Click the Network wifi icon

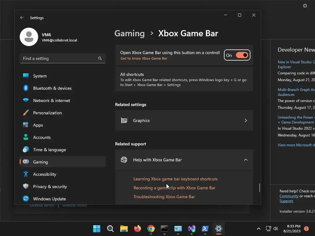[26, 100]
